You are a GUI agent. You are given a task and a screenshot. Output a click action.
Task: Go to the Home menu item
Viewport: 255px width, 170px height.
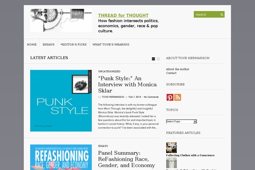[32, 44]
